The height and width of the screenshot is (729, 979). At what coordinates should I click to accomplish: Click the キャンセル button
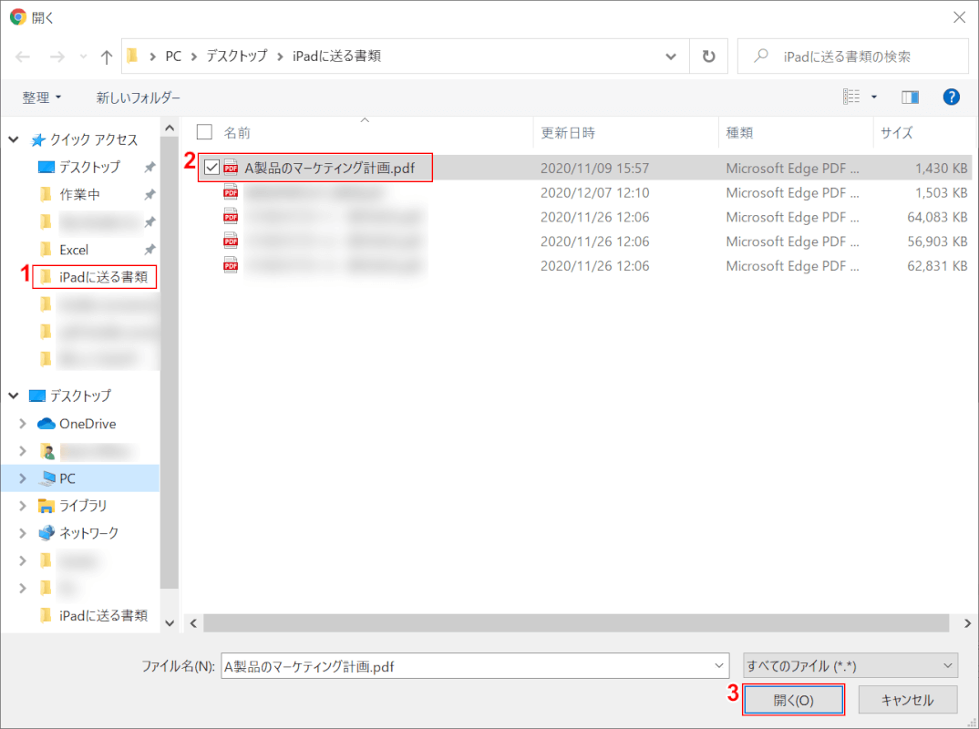click(x=907, y=699)
